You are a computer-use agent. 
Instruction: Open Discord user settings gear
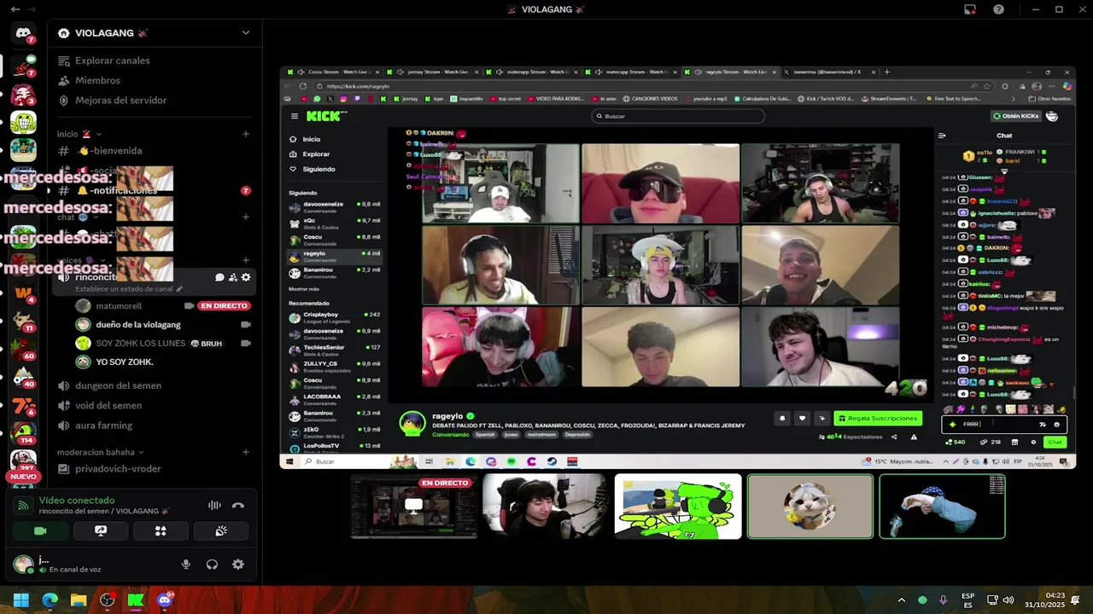[x=238, y=565]
